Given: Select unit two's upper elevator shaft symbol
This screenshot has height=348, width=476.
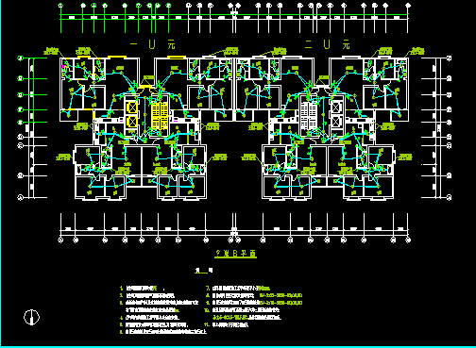Looking at the screenshot, I should click(x=336, y=108).
